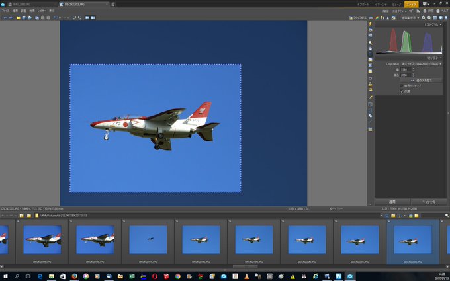Open the ログイン login dropdown

pos(400,11)
